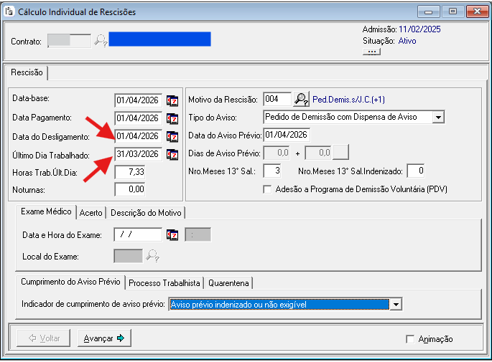The width and height of the screenshot is (492, 362).
Task: Go to the Quarentena tab
Action: pyautogui.click(x=228, y=282)
